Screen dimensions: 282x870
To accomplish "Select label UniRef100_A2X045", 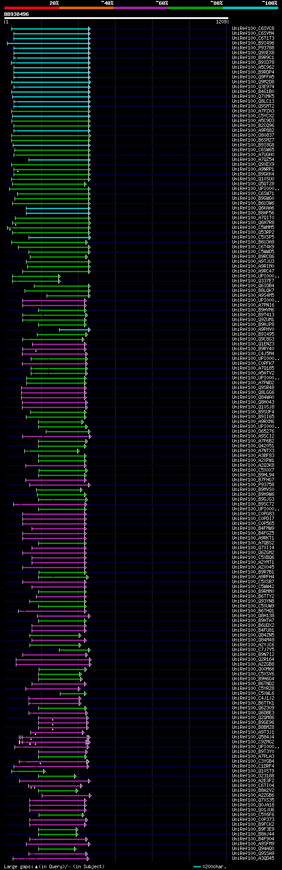I will coord(253,567).
